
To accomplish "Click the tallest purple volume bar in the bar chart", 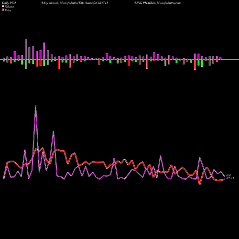I will pos(26,49).
